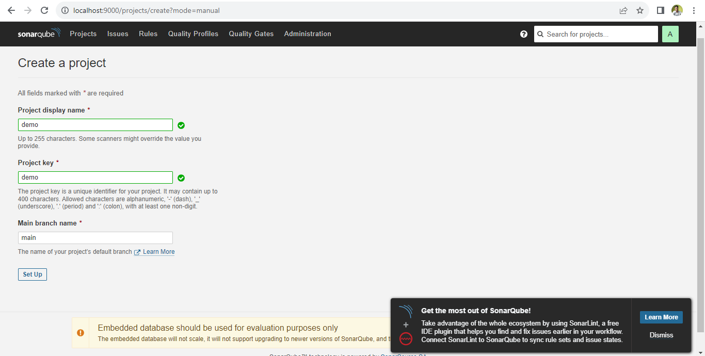Click the page vertical scrollbar
Screen dimensions: 705x356
(700, 186)
